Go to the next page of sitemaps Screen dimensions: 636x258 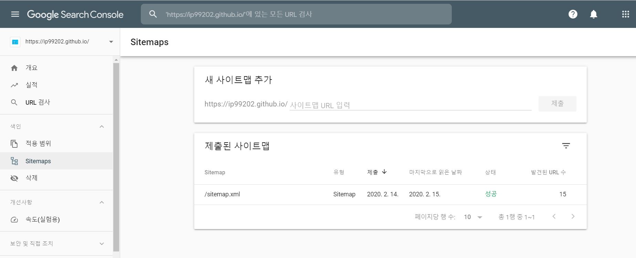coord(573,216)
